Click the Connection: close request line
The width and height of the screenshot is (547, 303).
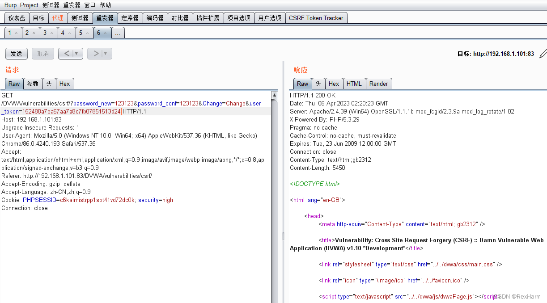(25, 208)
